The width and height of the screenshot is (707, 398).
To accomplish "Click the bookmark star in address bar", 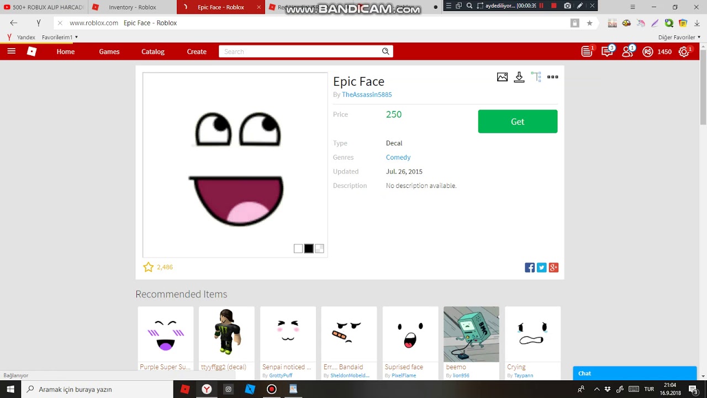I will (589, 23).
